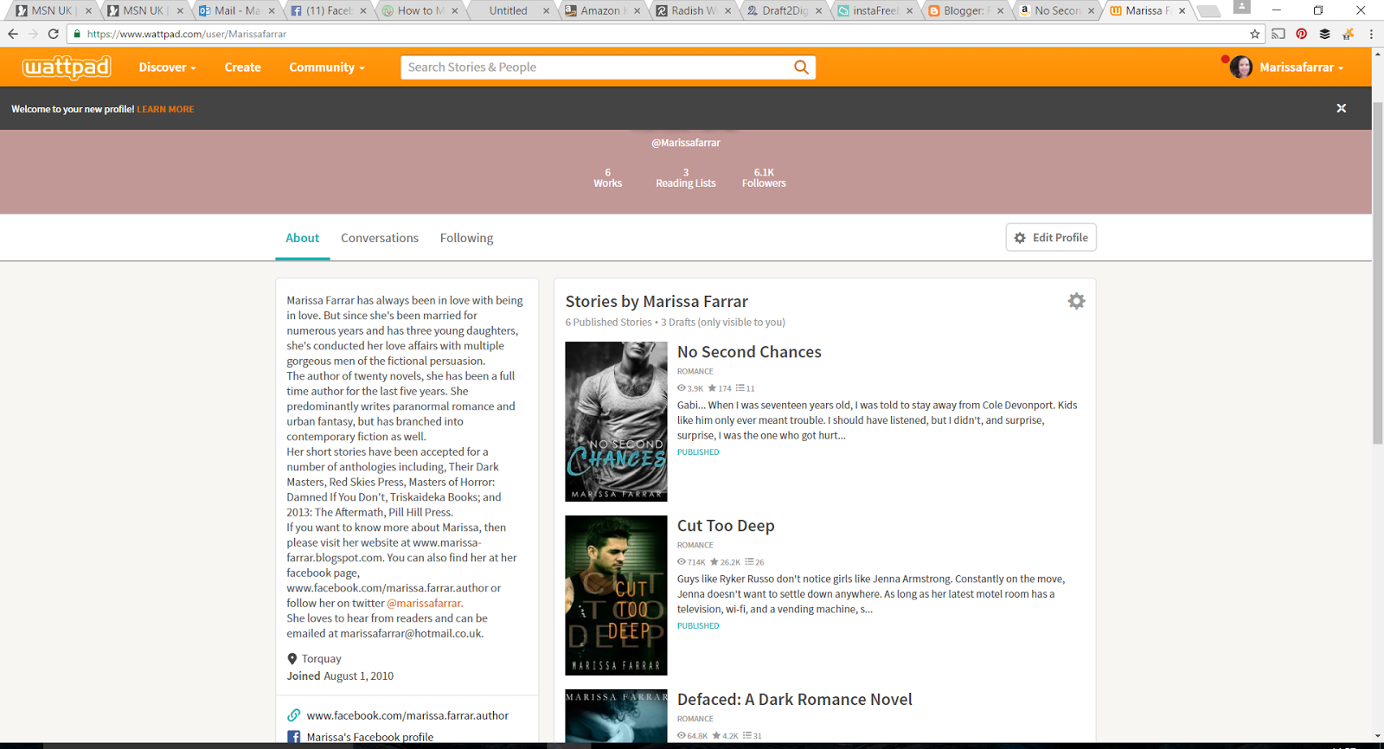Expand the Community dropdown menu
Screen dimensions: 1384x749
click(x=326, y=67)
